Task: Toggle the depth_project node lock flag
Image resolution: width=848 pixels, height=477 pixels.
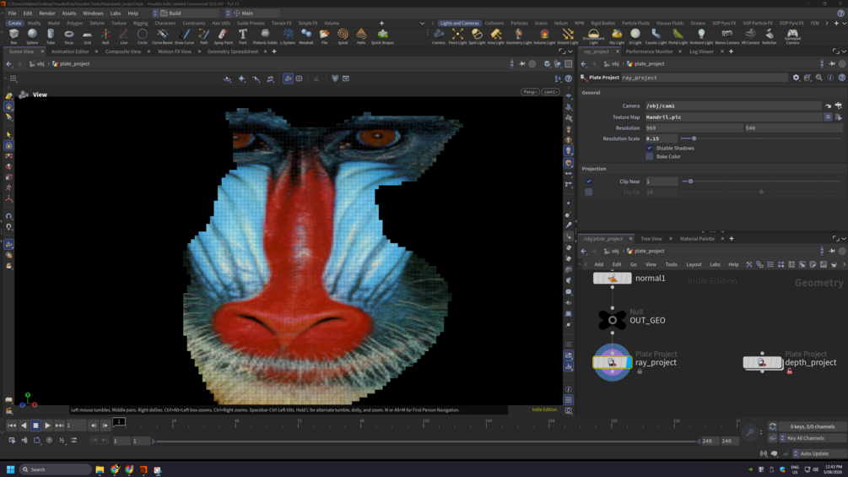Action: [x=790, y=371]
